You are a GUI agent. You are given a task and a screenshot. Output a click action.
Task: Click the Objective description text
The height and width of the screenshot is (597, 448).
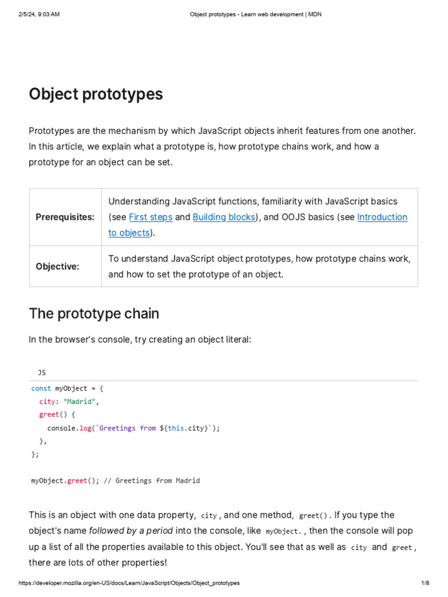(x=260, y=266)
